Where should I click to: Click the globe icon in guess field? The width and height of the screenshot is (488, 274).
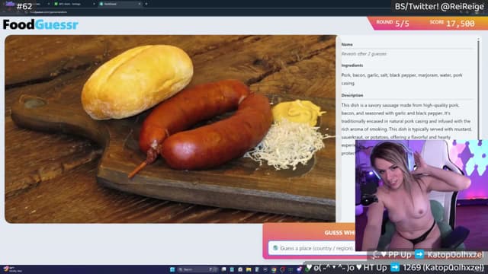275,248
